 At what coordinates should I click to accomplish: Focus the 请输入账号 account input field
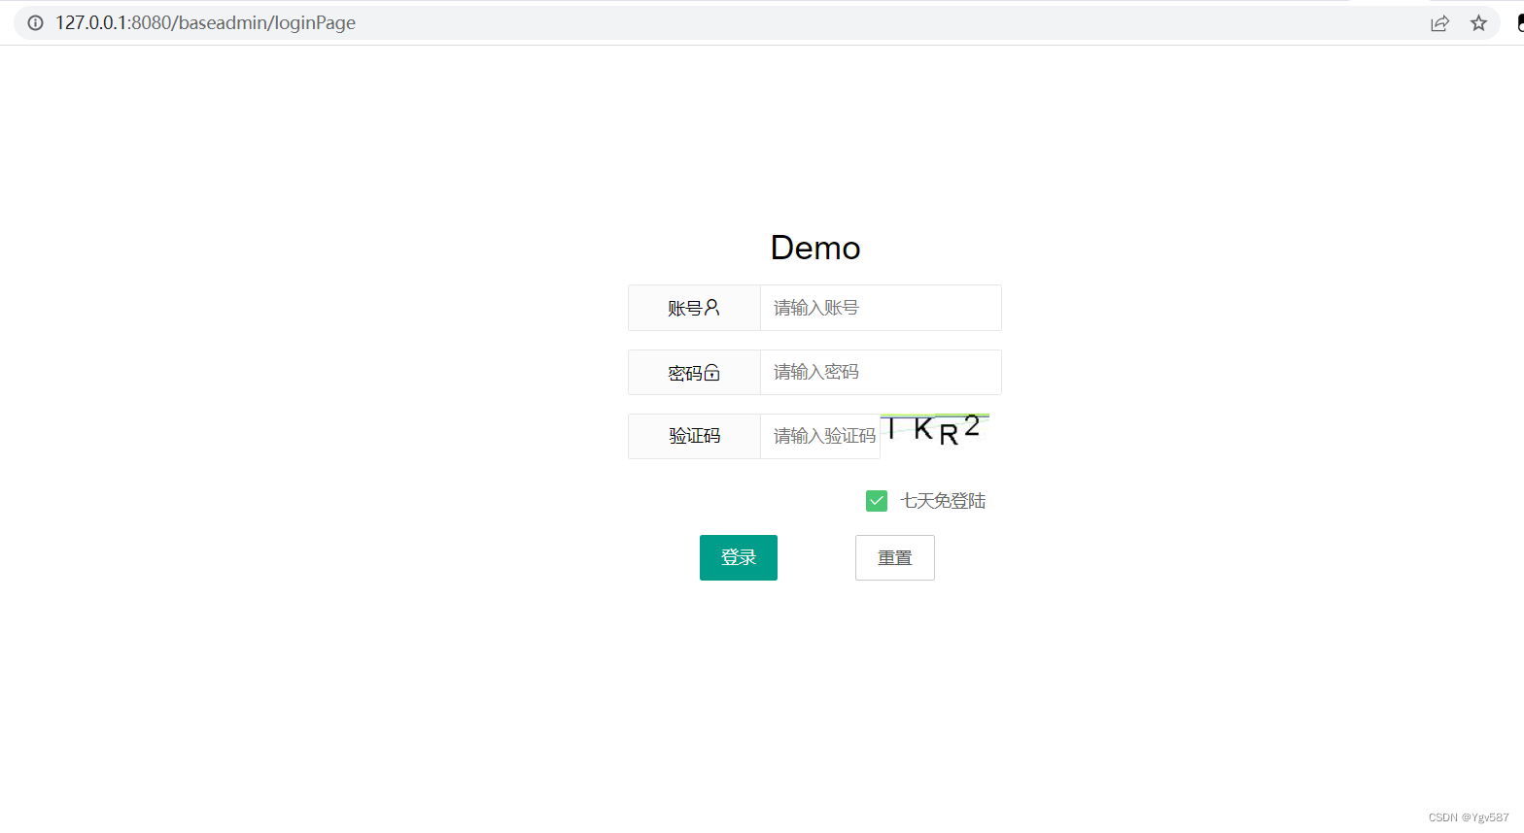pos(881,308)
